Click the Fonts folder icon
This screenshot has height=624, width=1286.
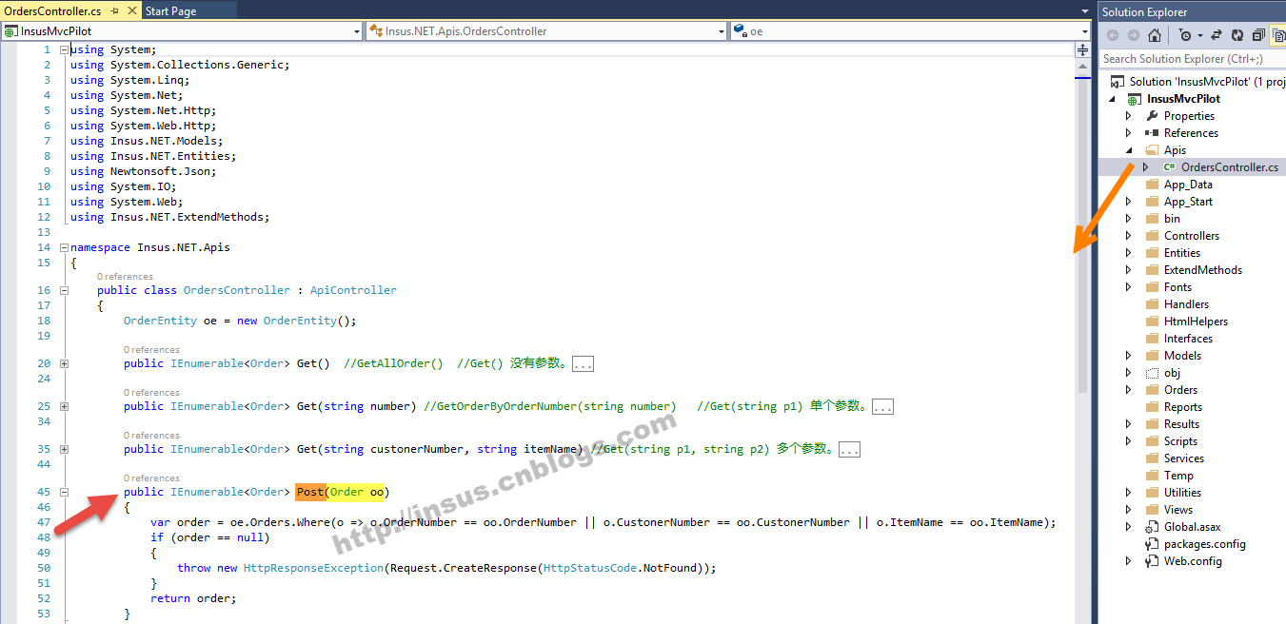click(x=1152, y=287)
